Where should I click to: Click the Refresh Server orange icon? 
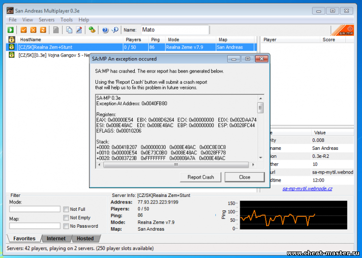pyautogui.click(x=43, y=30)
